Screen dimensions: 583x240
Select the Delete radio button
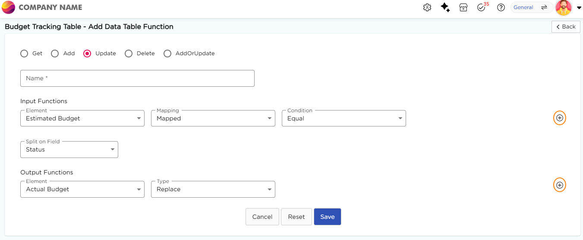pyautogui.click(x=129, y=54)
